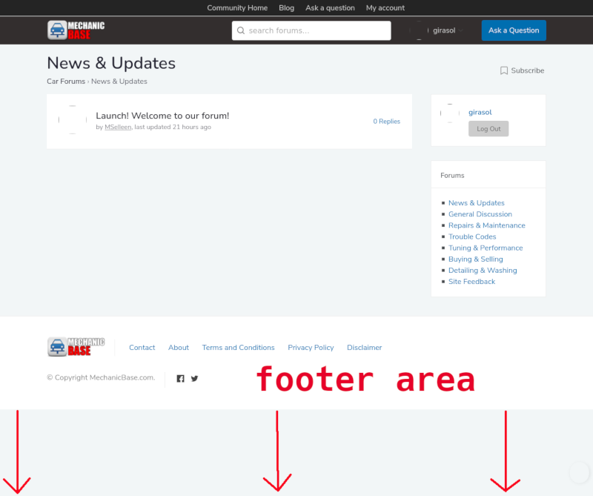This screenshot has height=496, width=593.
Task: Open Terms and Conditions footer link
Action: tap(238, 348)
